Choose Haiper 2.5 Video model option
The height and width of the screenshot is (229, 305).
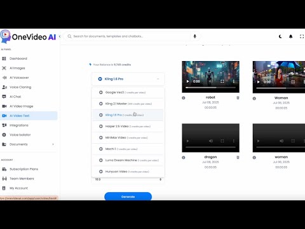tap(128, 127)
